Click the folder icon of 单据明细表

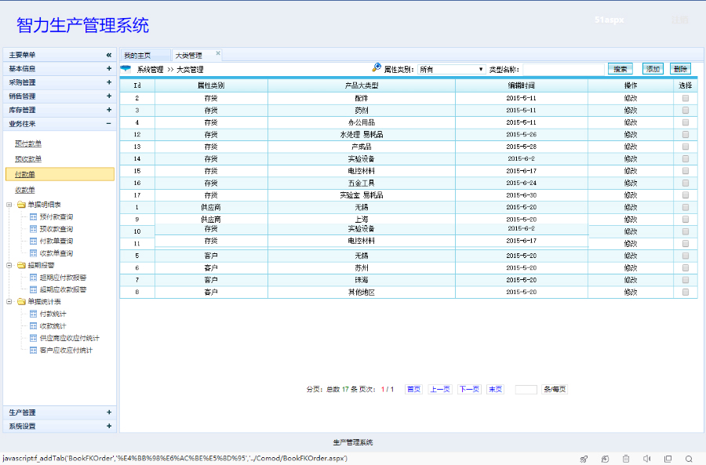[x=21, y=205]
